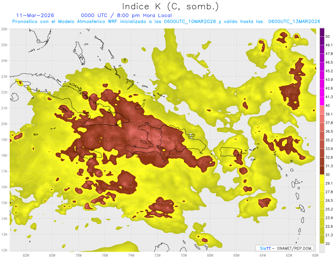Viewport: 335px width, 259px height.
Task: Click the '82W' longitude axis label
Action: pyautogui.click(x=26, y=255)
